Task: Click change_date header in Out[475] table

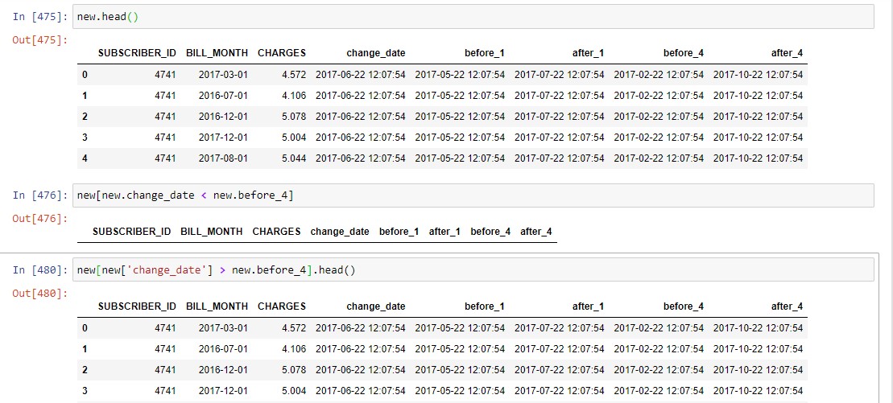Action: click(376, 53)
